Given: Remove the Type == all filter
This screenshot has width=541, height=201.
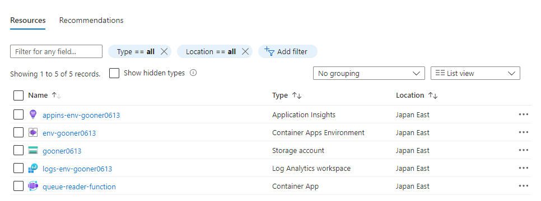Looking at the screenshot, I should point(164,51).
